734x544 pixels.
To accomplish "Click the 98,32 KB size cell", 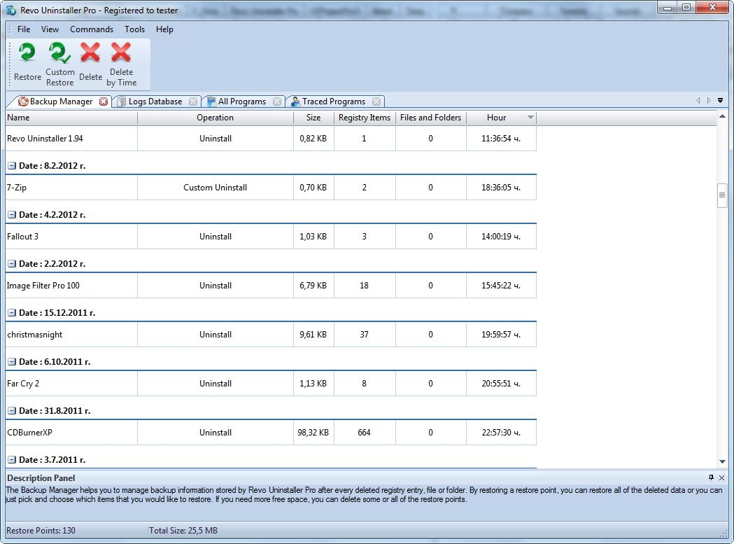I will point(313,433).
